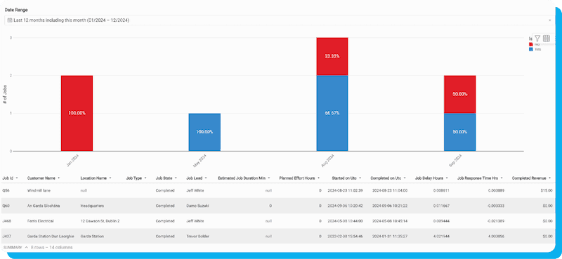Click the Garda Station location cell
562x259 pixels.
click(92, 237)
